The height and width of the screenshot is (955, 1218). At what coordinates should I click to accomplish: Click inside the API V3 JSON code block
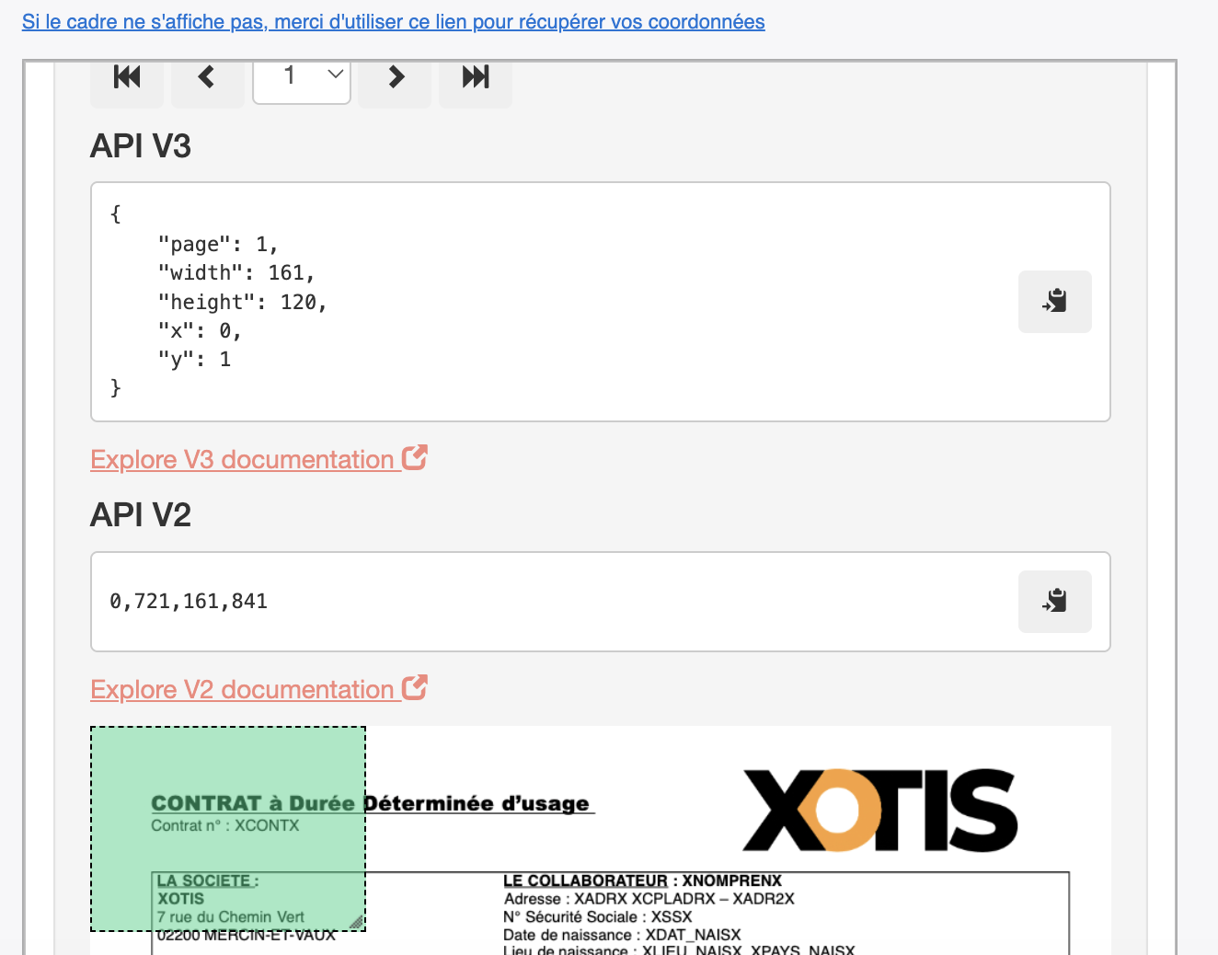point(552,302)
